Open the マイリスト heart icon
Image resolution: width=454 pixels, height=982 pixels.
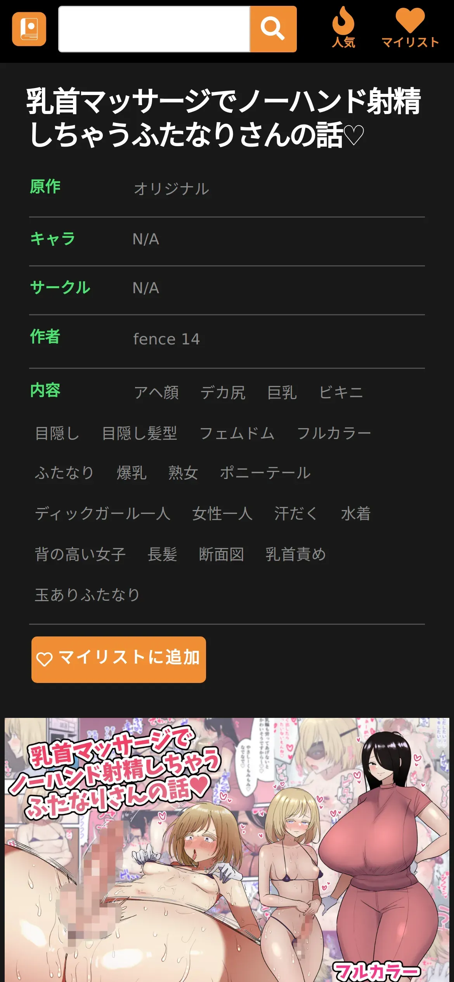click(410, 28)
